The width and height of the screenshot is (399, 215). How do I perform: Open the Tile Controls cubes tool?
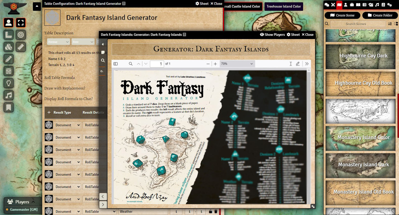[9, 47]
